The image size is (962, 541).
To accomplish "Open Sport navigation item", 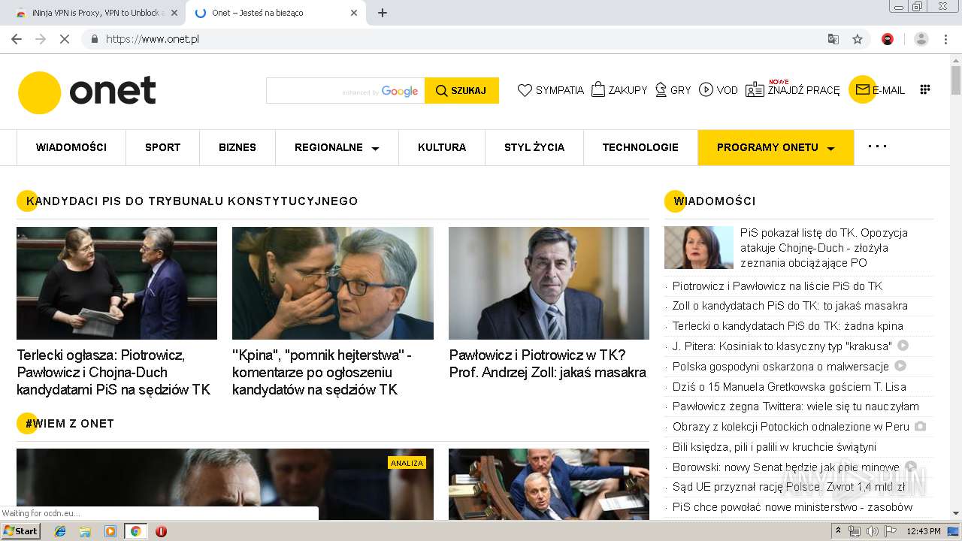I will [x=163, y=147].
